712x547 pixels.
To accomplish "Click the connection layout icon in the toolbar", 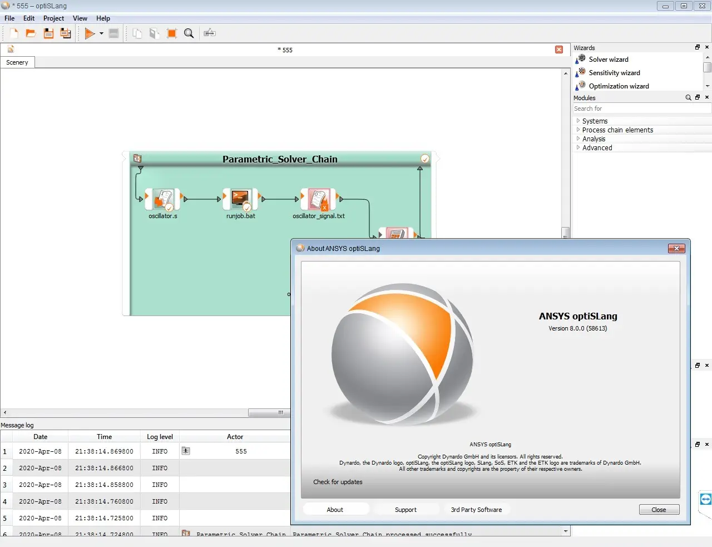I will 209,33.
